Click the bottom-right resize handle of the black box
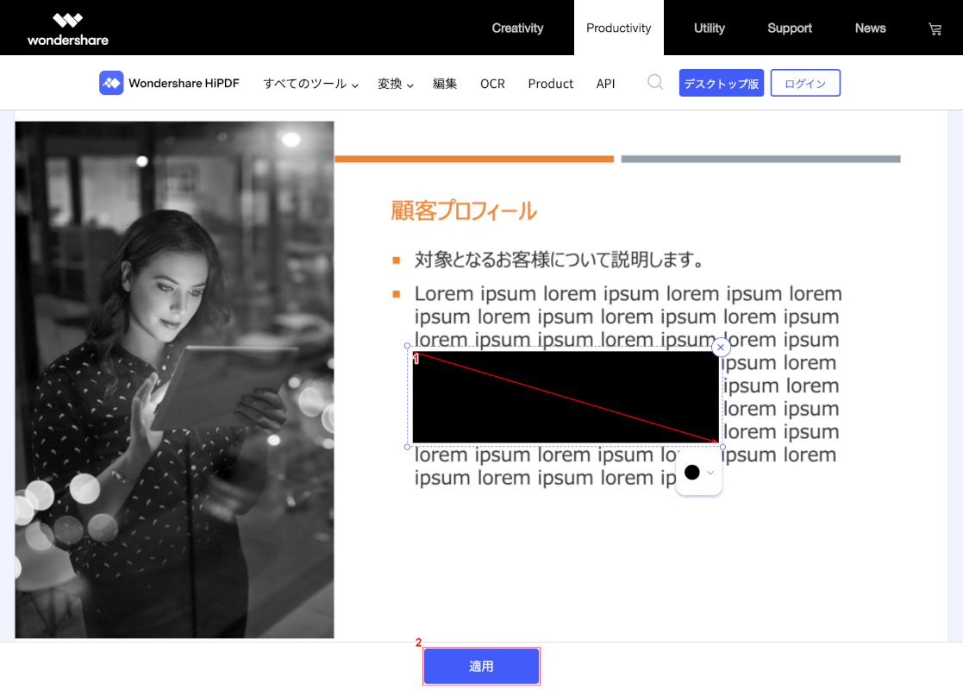The height and width of the screenshot is (690, 963). 722,447
